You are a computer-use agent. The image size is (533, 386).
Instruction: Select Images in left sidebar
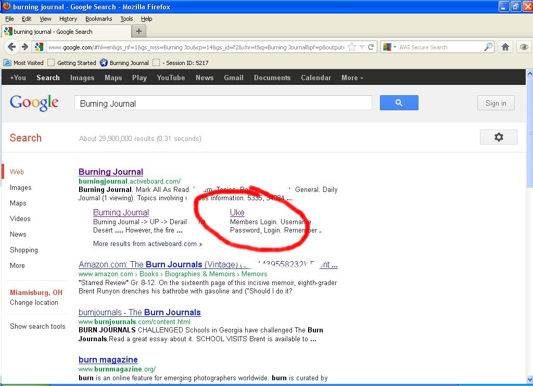click(x=20, y=187)
